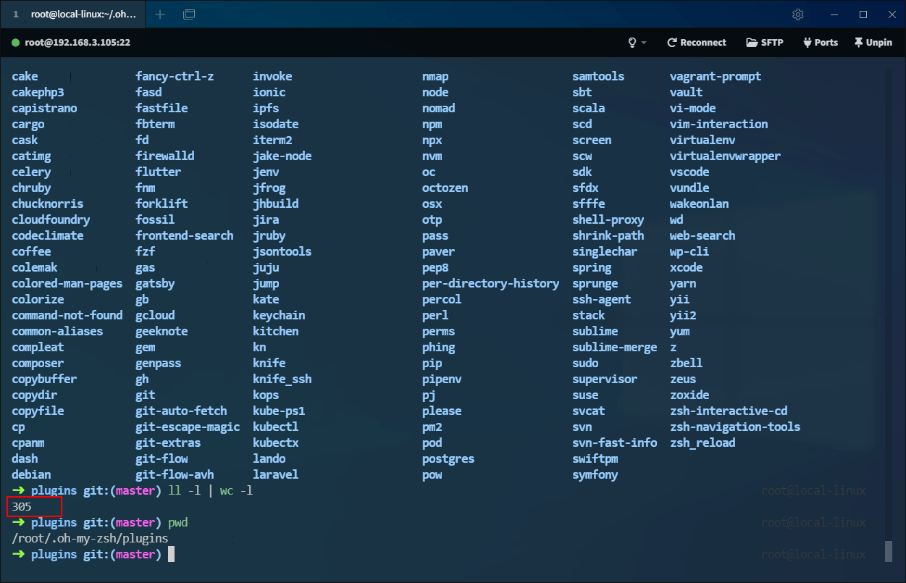
Task: Open the Ports forwarding panel
Action: pyautogui.click(x=820, y=43)
